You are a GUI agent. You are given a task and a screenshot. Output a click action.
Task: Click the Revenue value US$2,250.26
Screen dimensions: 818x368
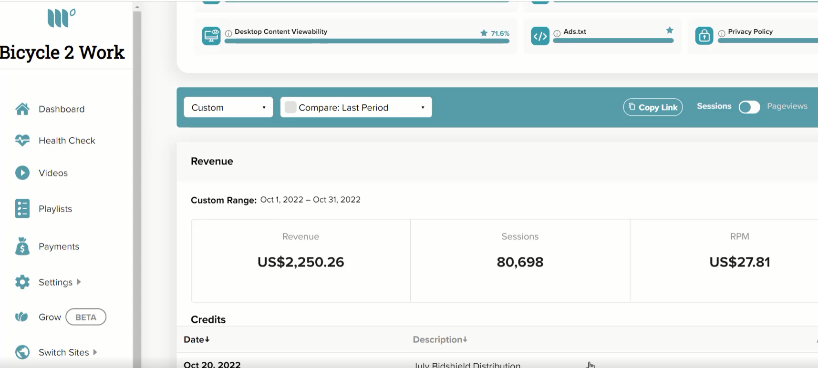[300, 262]
